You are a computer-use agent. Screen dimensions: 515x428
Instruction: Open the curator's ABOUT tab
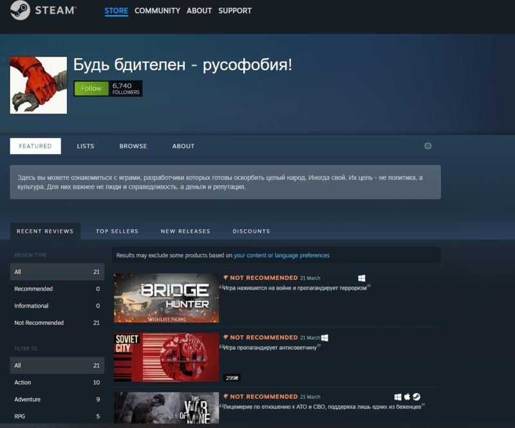[x=183, y=146]
